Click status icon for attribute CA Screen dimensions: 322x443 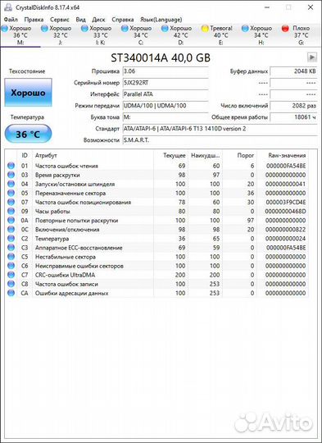[11, 293]
